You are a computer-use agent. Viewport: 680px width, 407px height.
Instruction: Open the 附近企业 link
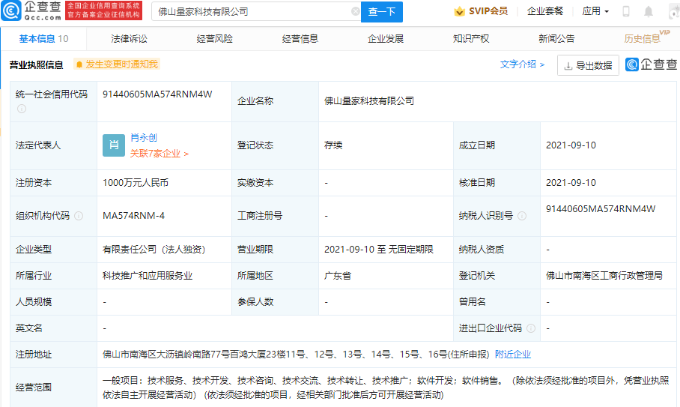click(x=512, y=355)
